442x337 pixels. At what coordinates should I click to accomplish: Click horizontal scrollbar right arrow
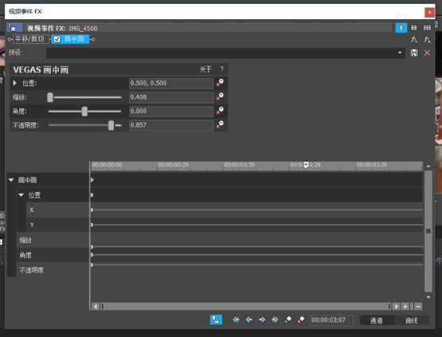(x=396, y=306)
